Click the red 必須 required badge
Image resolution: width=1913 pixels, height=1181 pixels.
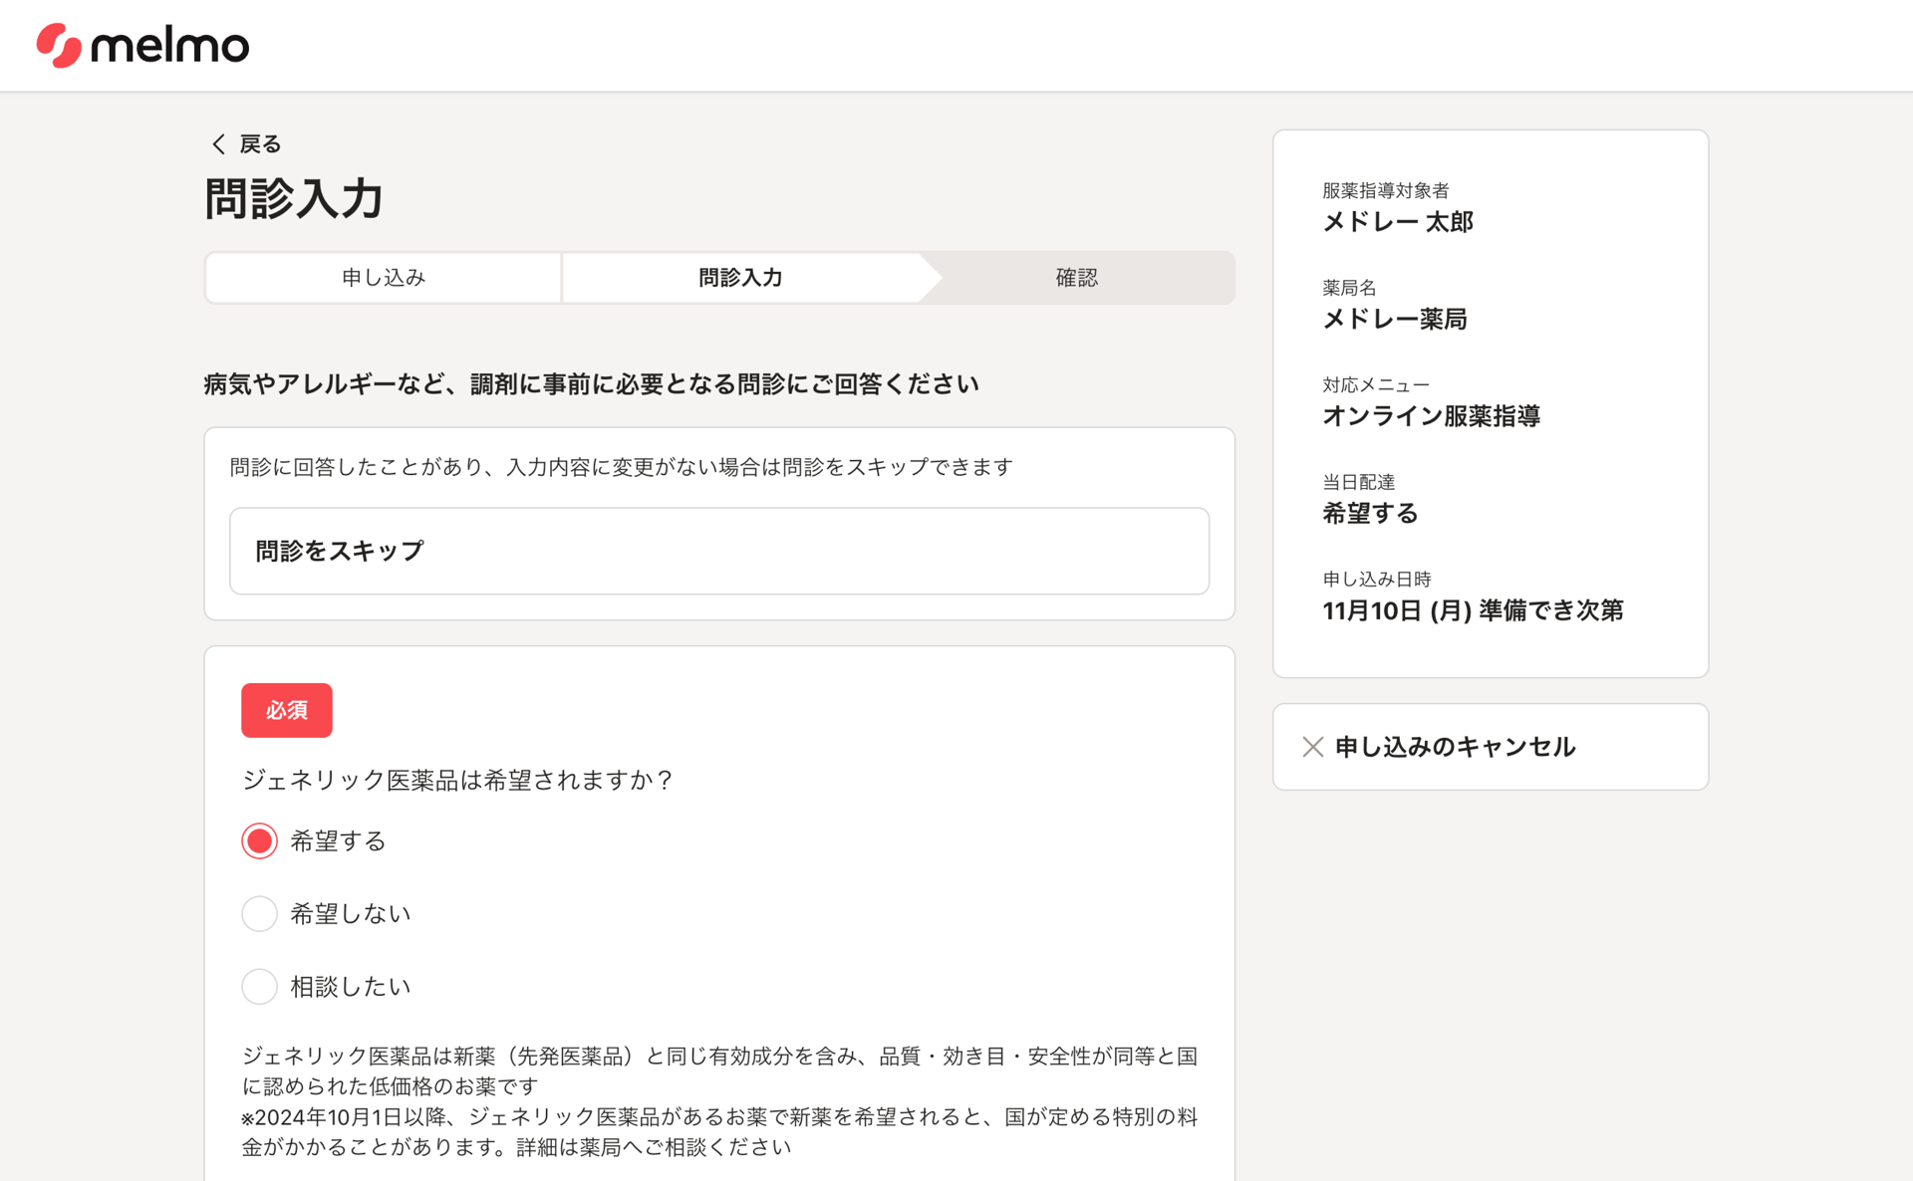point(286,710)
